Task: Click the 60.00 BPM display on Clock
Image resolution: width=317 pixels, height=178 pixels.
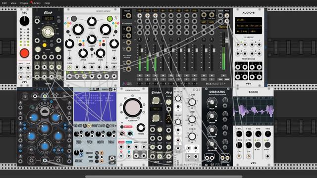Action: (48, 18)
